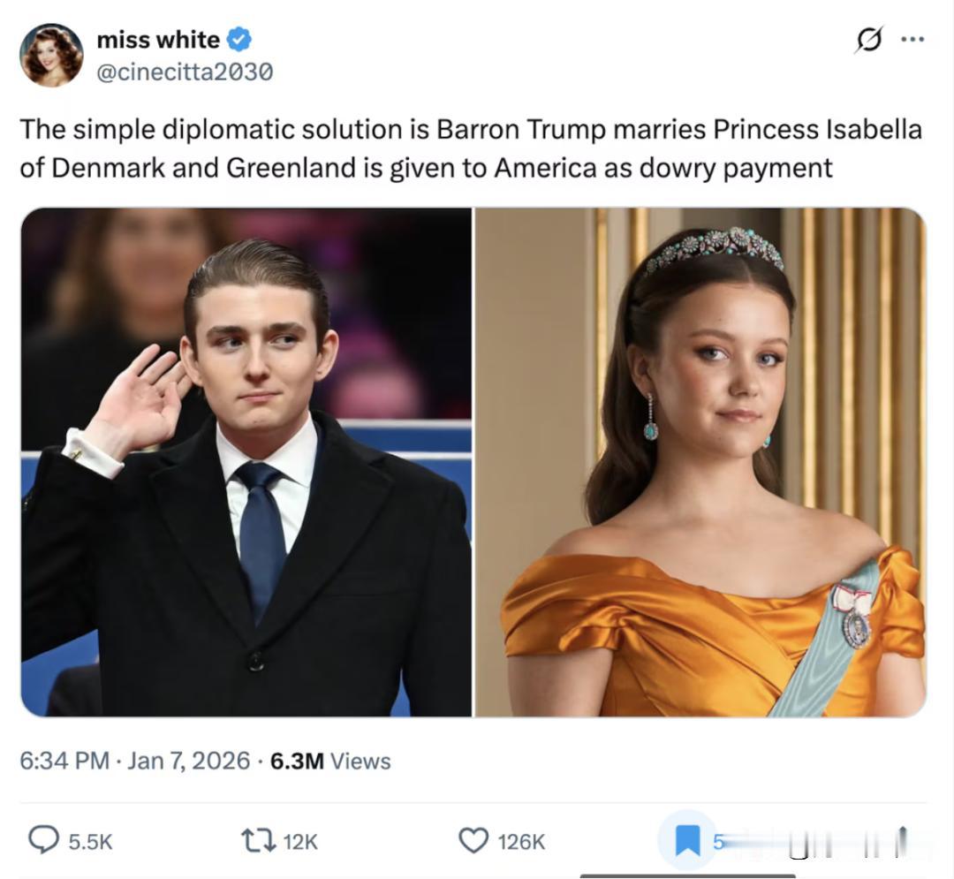Open the 6.3M Views analytics link
Screen dimensions: 954x879
[330, 761]
